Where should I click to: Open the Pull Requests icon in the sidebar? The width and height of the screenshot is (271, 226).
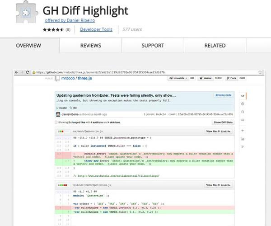(x=243, y=112)
